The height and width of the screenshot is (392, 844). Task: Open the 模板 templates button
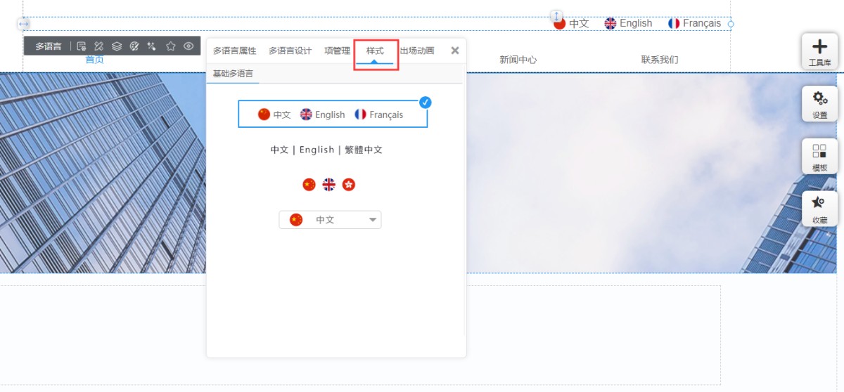819,157
